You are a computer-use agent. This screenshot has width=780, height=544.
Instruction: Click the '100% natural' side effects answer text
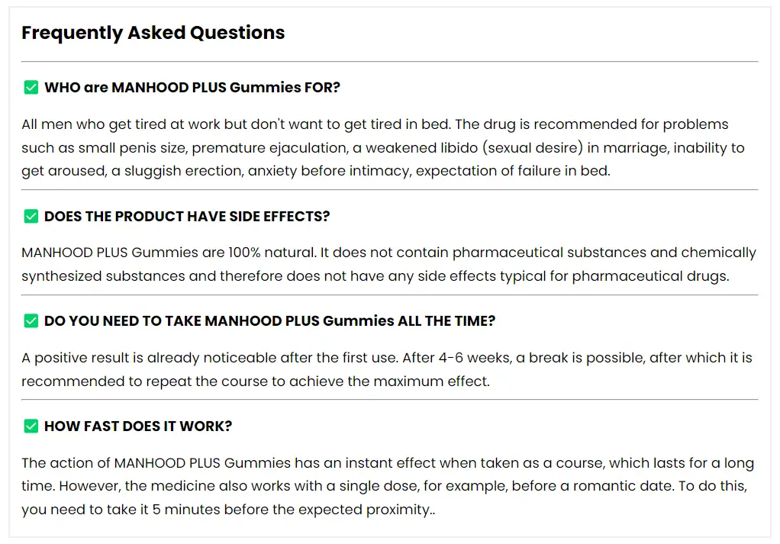click(389, 264)
